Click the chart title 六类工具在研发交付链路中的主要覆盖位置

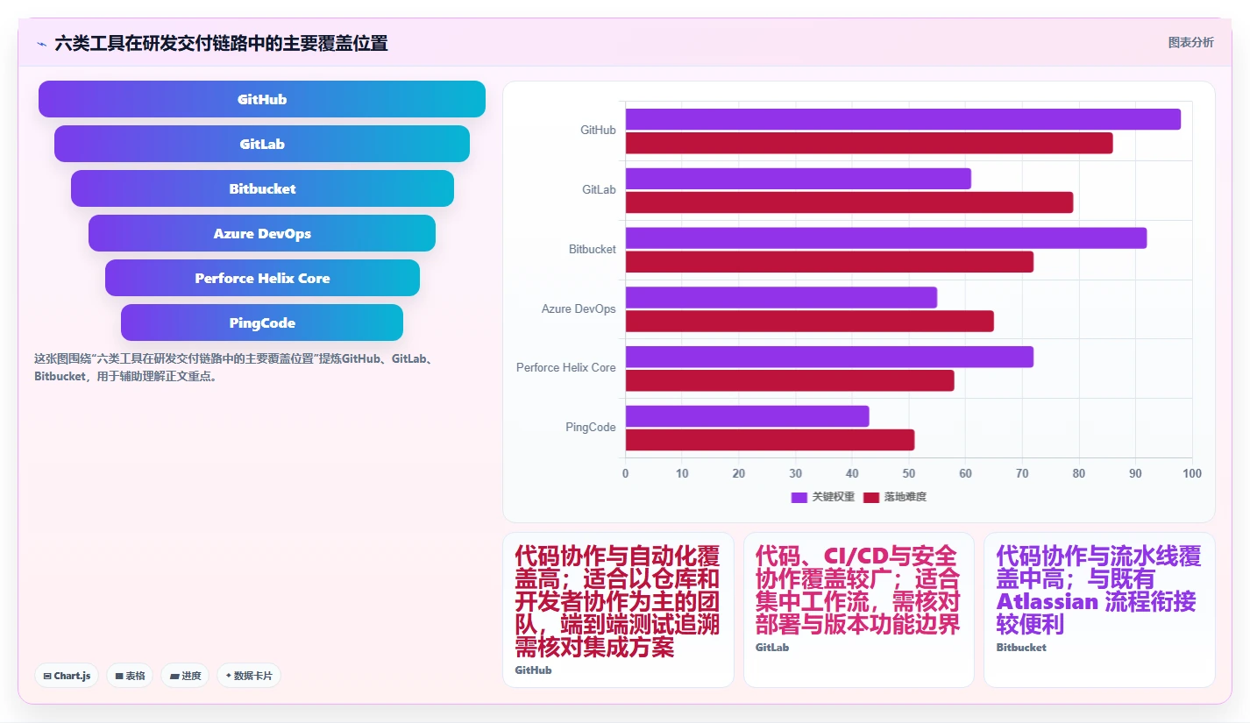click(221, 43)
